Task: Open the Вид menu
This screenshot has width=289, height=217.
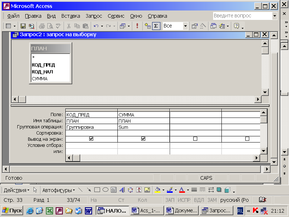Action: tap(51, 16)
